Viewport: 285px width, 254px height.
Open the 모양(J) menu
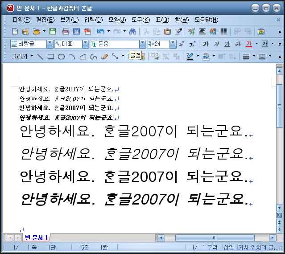point(117,20)
